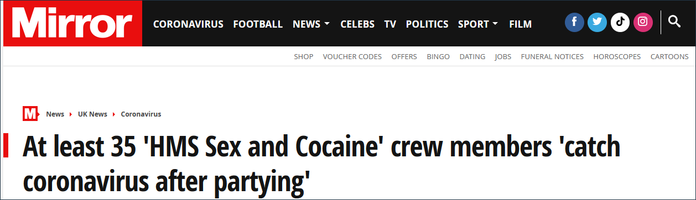Visit the FUNERAL NOTICES link
The height and width of the screenshot is (200, 696).
tap(552, 56)
